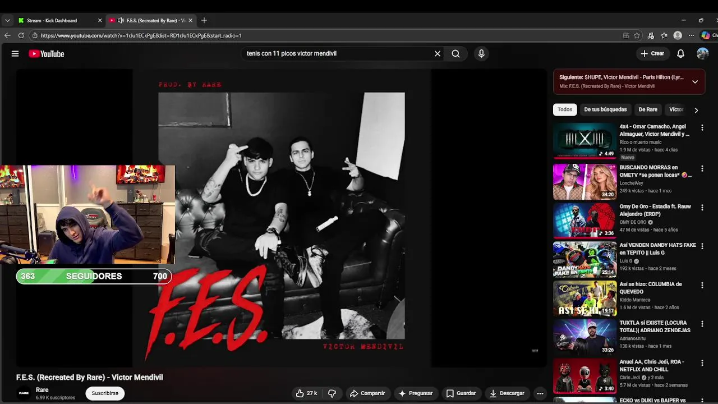This screenshot has width=718, height=404.
Task: Click the browser address bar URL
Action: pos(141,35)
